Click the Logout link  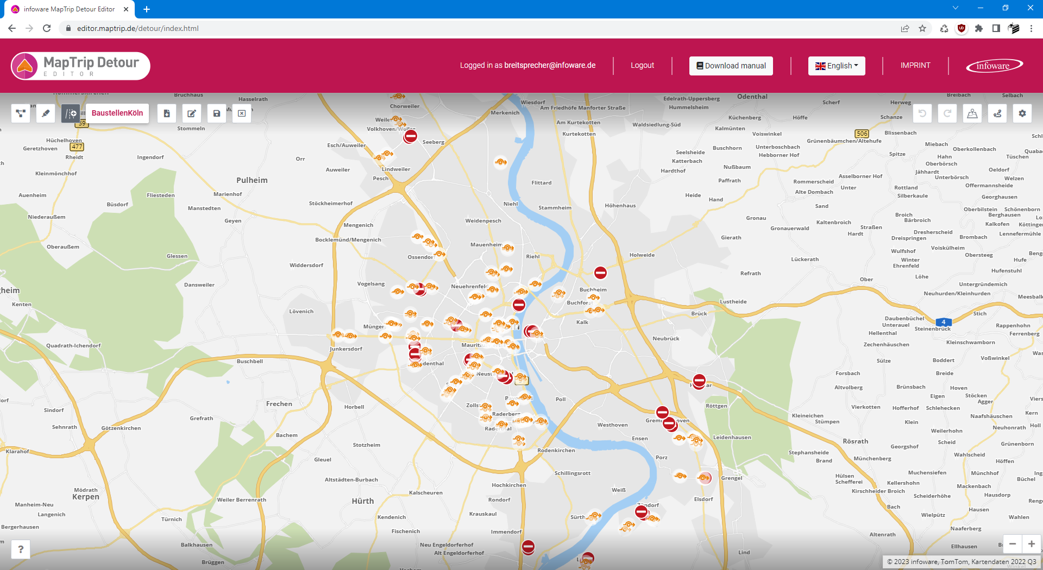pyautogui.click(x=642, y=65)
